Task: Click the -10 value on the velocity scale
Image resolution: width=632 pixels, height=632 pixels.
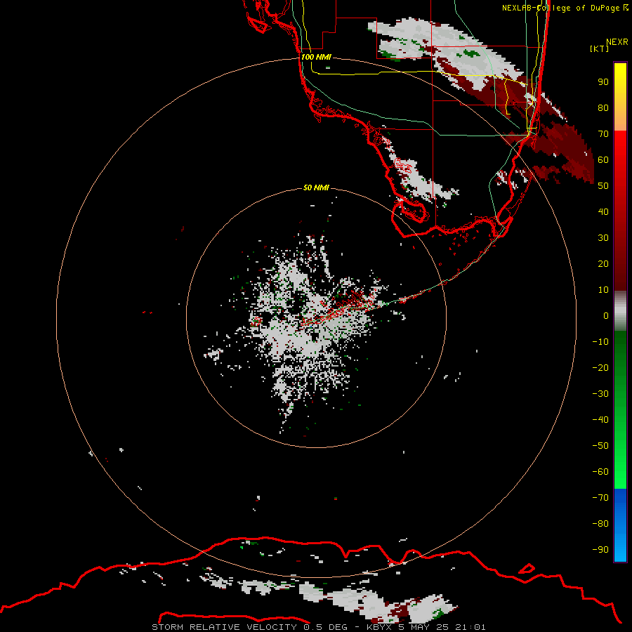Action: 600,342
